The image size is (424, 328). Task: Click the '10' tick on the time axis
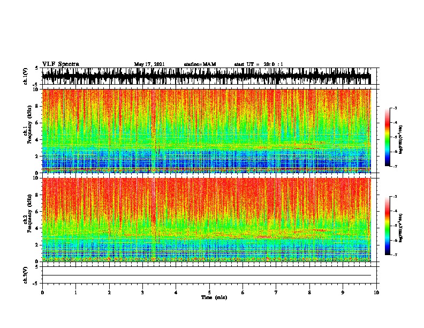pyautogui.click(x=376, y=293)
